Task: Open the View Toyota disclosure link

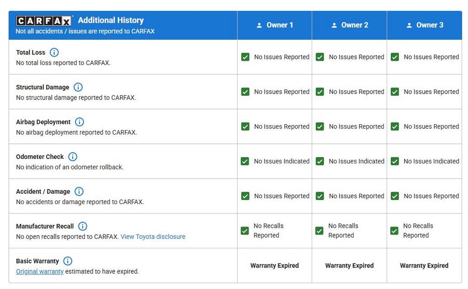Action: click(x=153, y=236)
